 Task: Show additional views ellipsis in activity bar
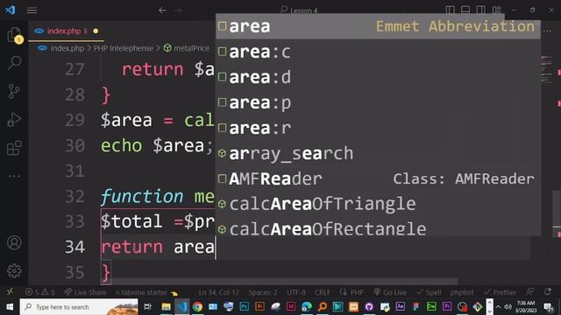(14, 176)
